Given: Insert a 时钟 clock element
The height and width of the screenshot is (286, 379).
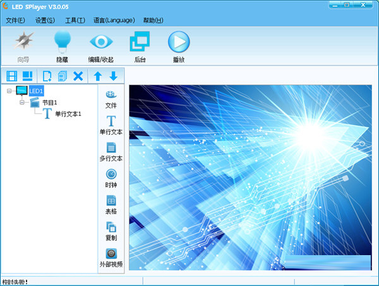Looking at the screenshot, I should (111, 178).
